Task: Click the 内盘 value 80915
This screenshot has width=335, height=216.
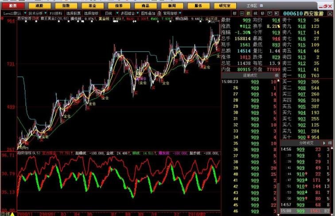Action: pyautogui.click(x=244, y=69)
